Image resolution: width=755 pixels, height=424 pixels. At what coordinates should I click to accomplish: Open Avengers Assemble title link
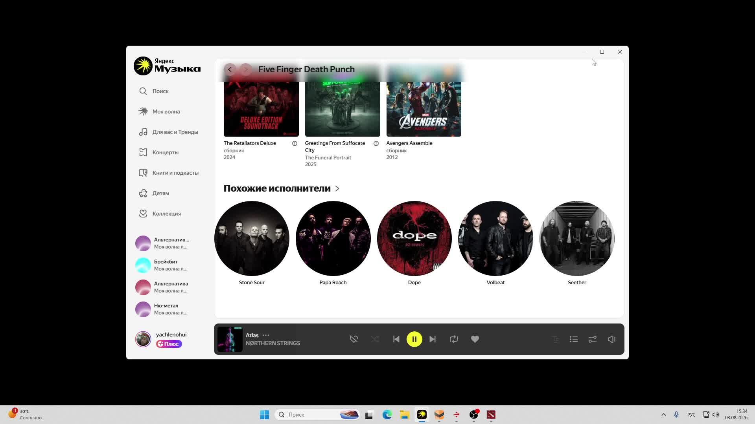(409, 143)
